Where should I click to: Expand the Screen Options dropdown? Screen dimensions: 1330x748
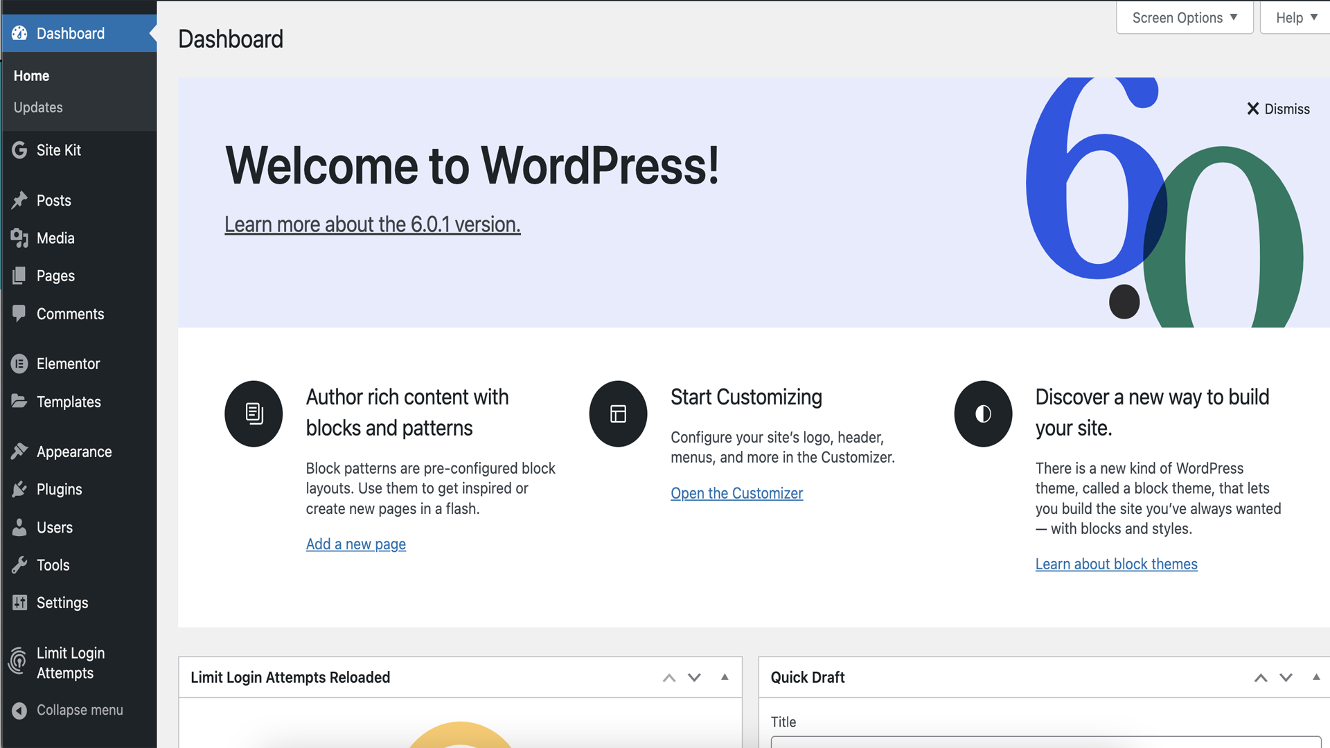tap(1184, 18)
